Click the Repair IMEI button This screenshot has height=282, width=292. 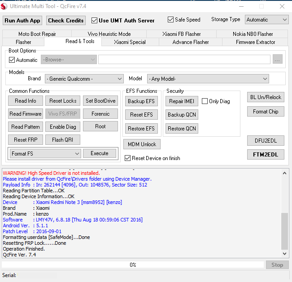click(182, 101)
